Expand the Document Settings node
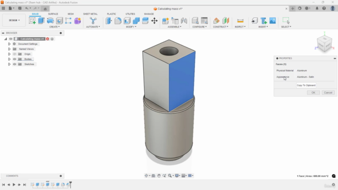338x190 pixels. click(x=10, y=44)
